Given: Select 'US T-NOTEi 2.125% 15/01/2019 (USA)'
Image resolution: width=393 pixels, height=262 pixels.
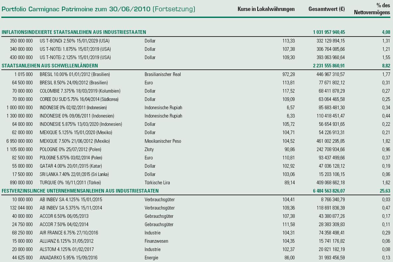Looking at the screenshot, I should click(75, 57).
